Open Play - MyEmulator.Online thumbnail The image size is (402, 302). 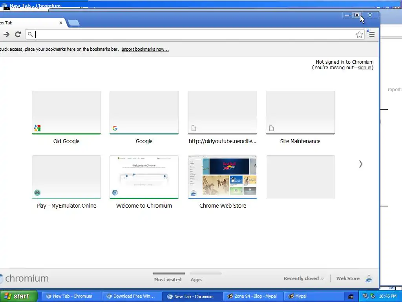pyautogui.click(x=66, y=177)
